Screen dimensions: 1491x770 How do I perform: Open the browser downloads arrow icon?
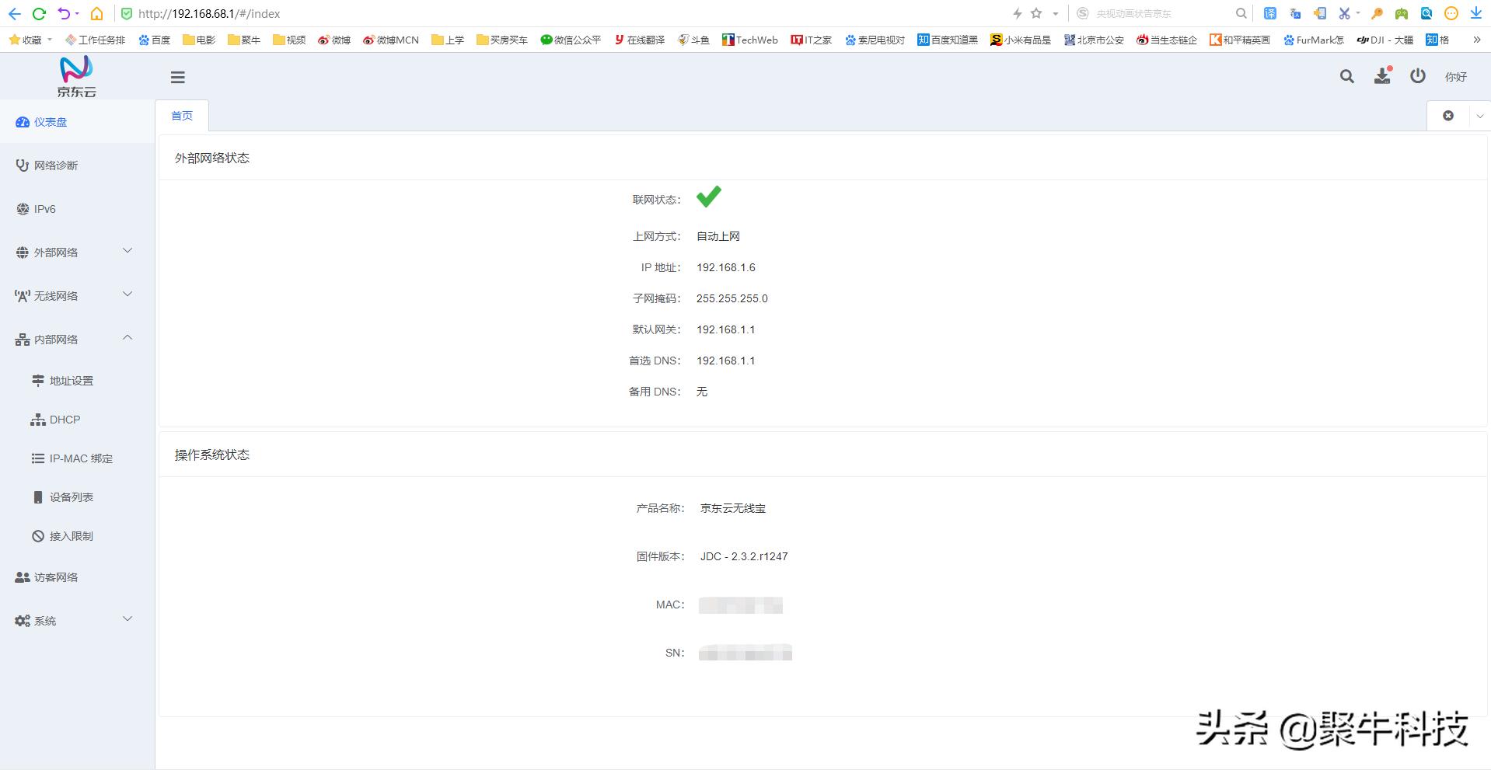1475,13
